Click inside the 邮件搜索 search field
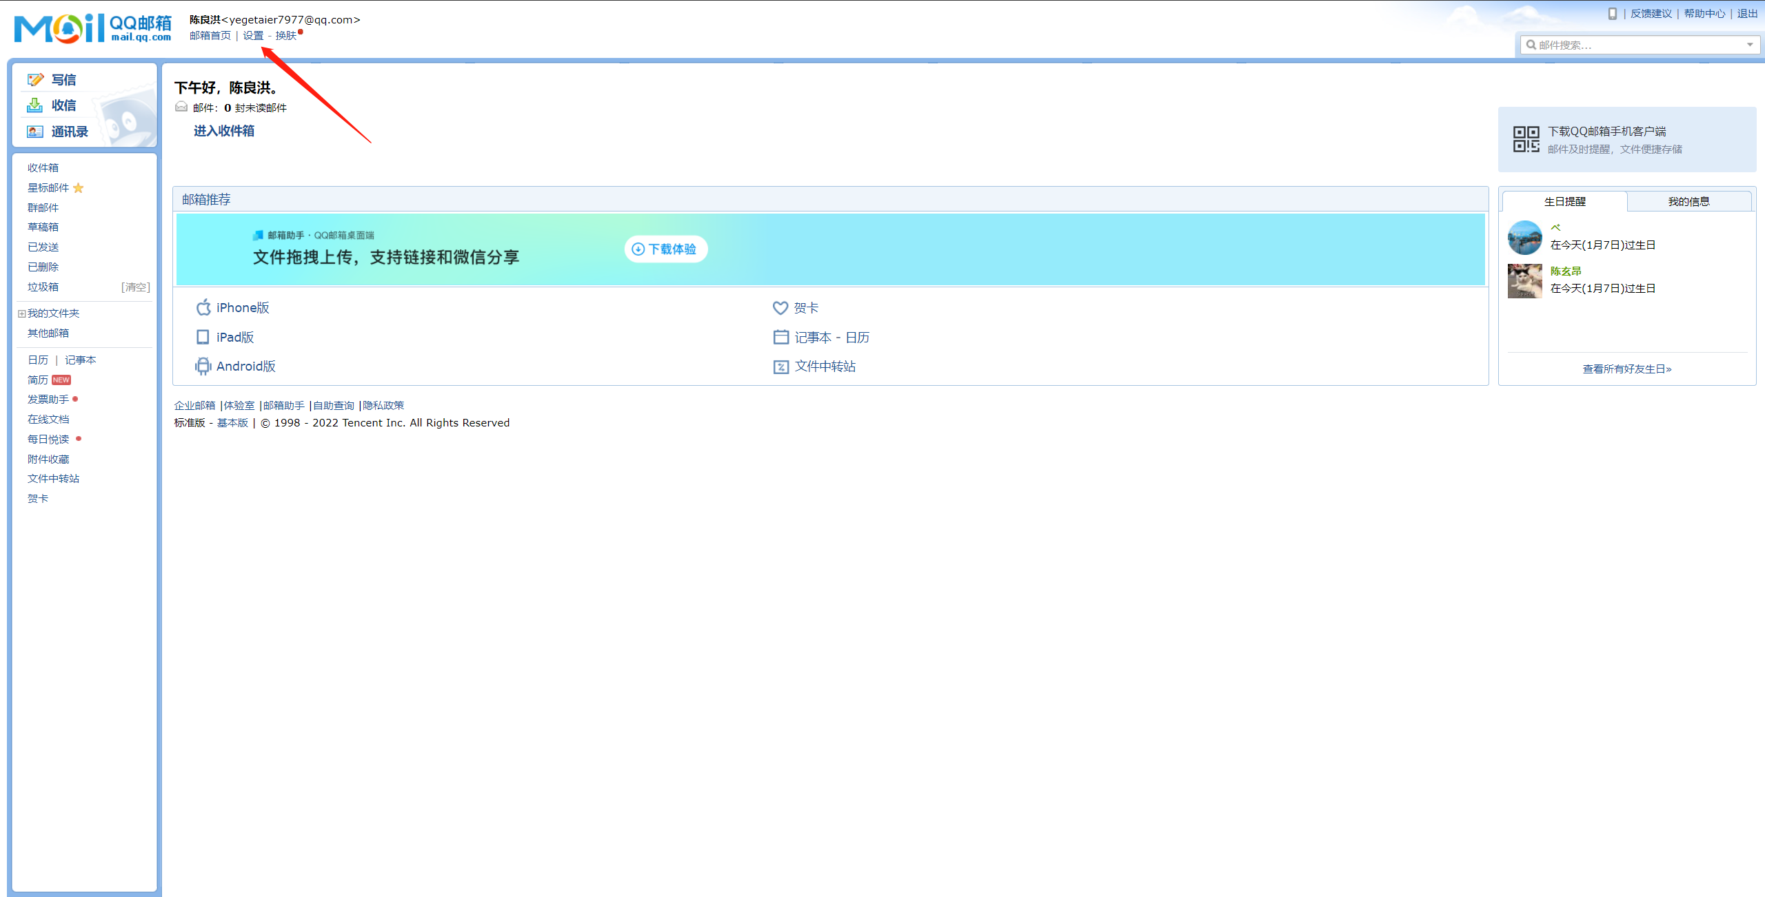 pyautogui.click(x=1634, y=45)
